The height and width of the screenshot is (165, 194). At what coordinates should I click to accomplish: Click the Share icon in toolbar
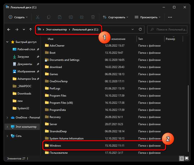pos(82,17)
